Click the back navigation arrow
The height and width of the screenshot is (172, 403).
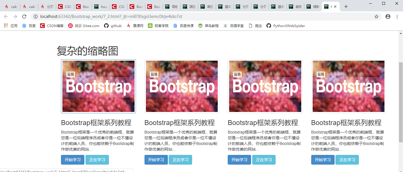(x=6, y=17)
